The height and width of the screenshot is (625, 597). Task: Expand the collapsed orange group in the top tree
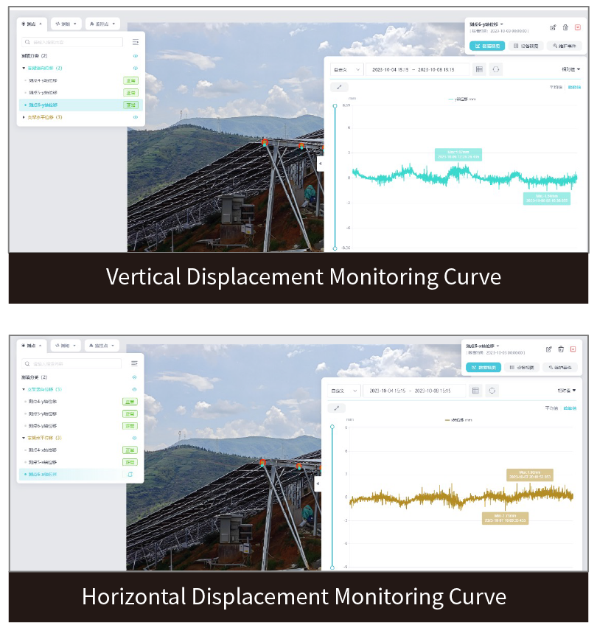tap(24, 117)
